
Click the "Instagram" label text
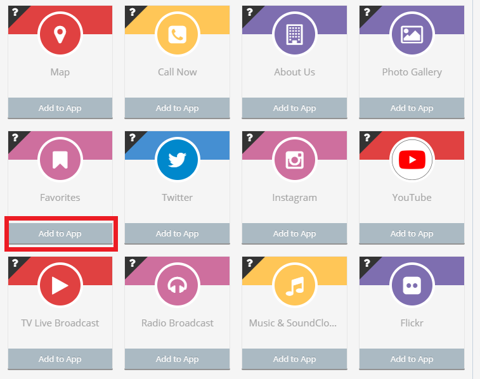(x=294, y=198)
